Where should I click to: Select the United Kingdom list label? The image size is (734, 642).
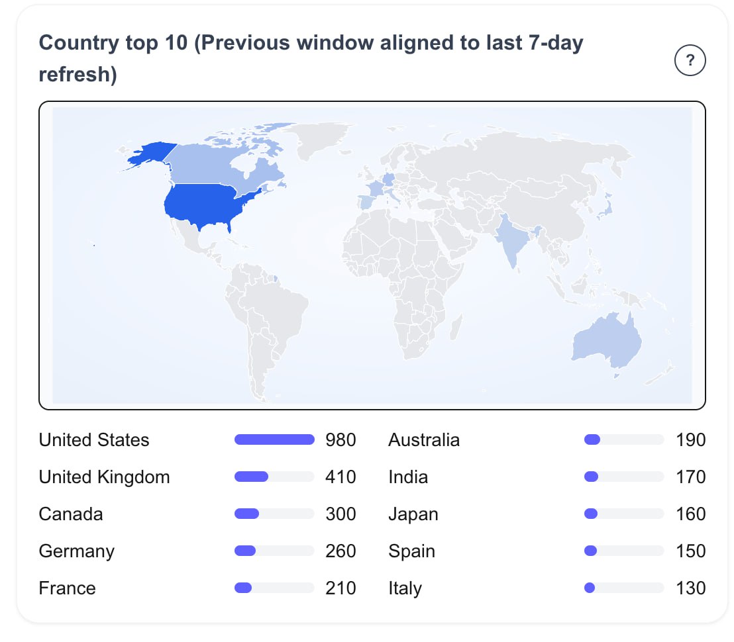point(105,477)
